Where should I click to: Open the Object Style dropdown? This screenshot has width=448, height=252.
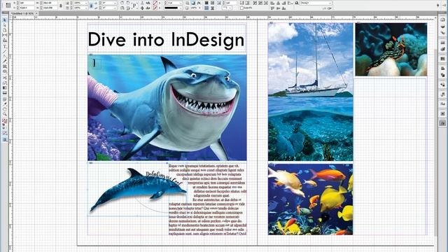click(330, 3)
